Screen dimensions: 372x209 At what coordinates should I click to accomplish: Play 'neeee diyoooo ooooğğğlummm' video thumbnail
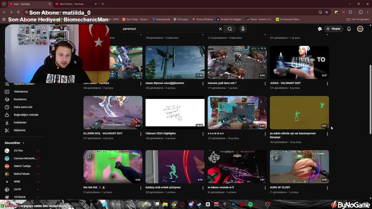(175, 62)
